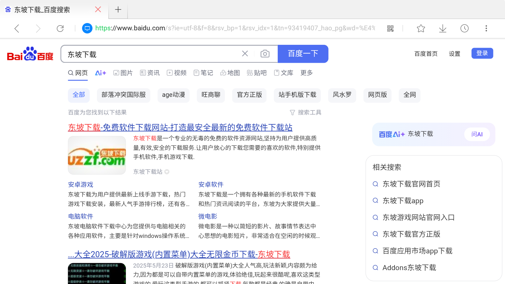Select the age动漫 filter chip
The height and width of the screenshot is (284, 505).
[173, 95]
